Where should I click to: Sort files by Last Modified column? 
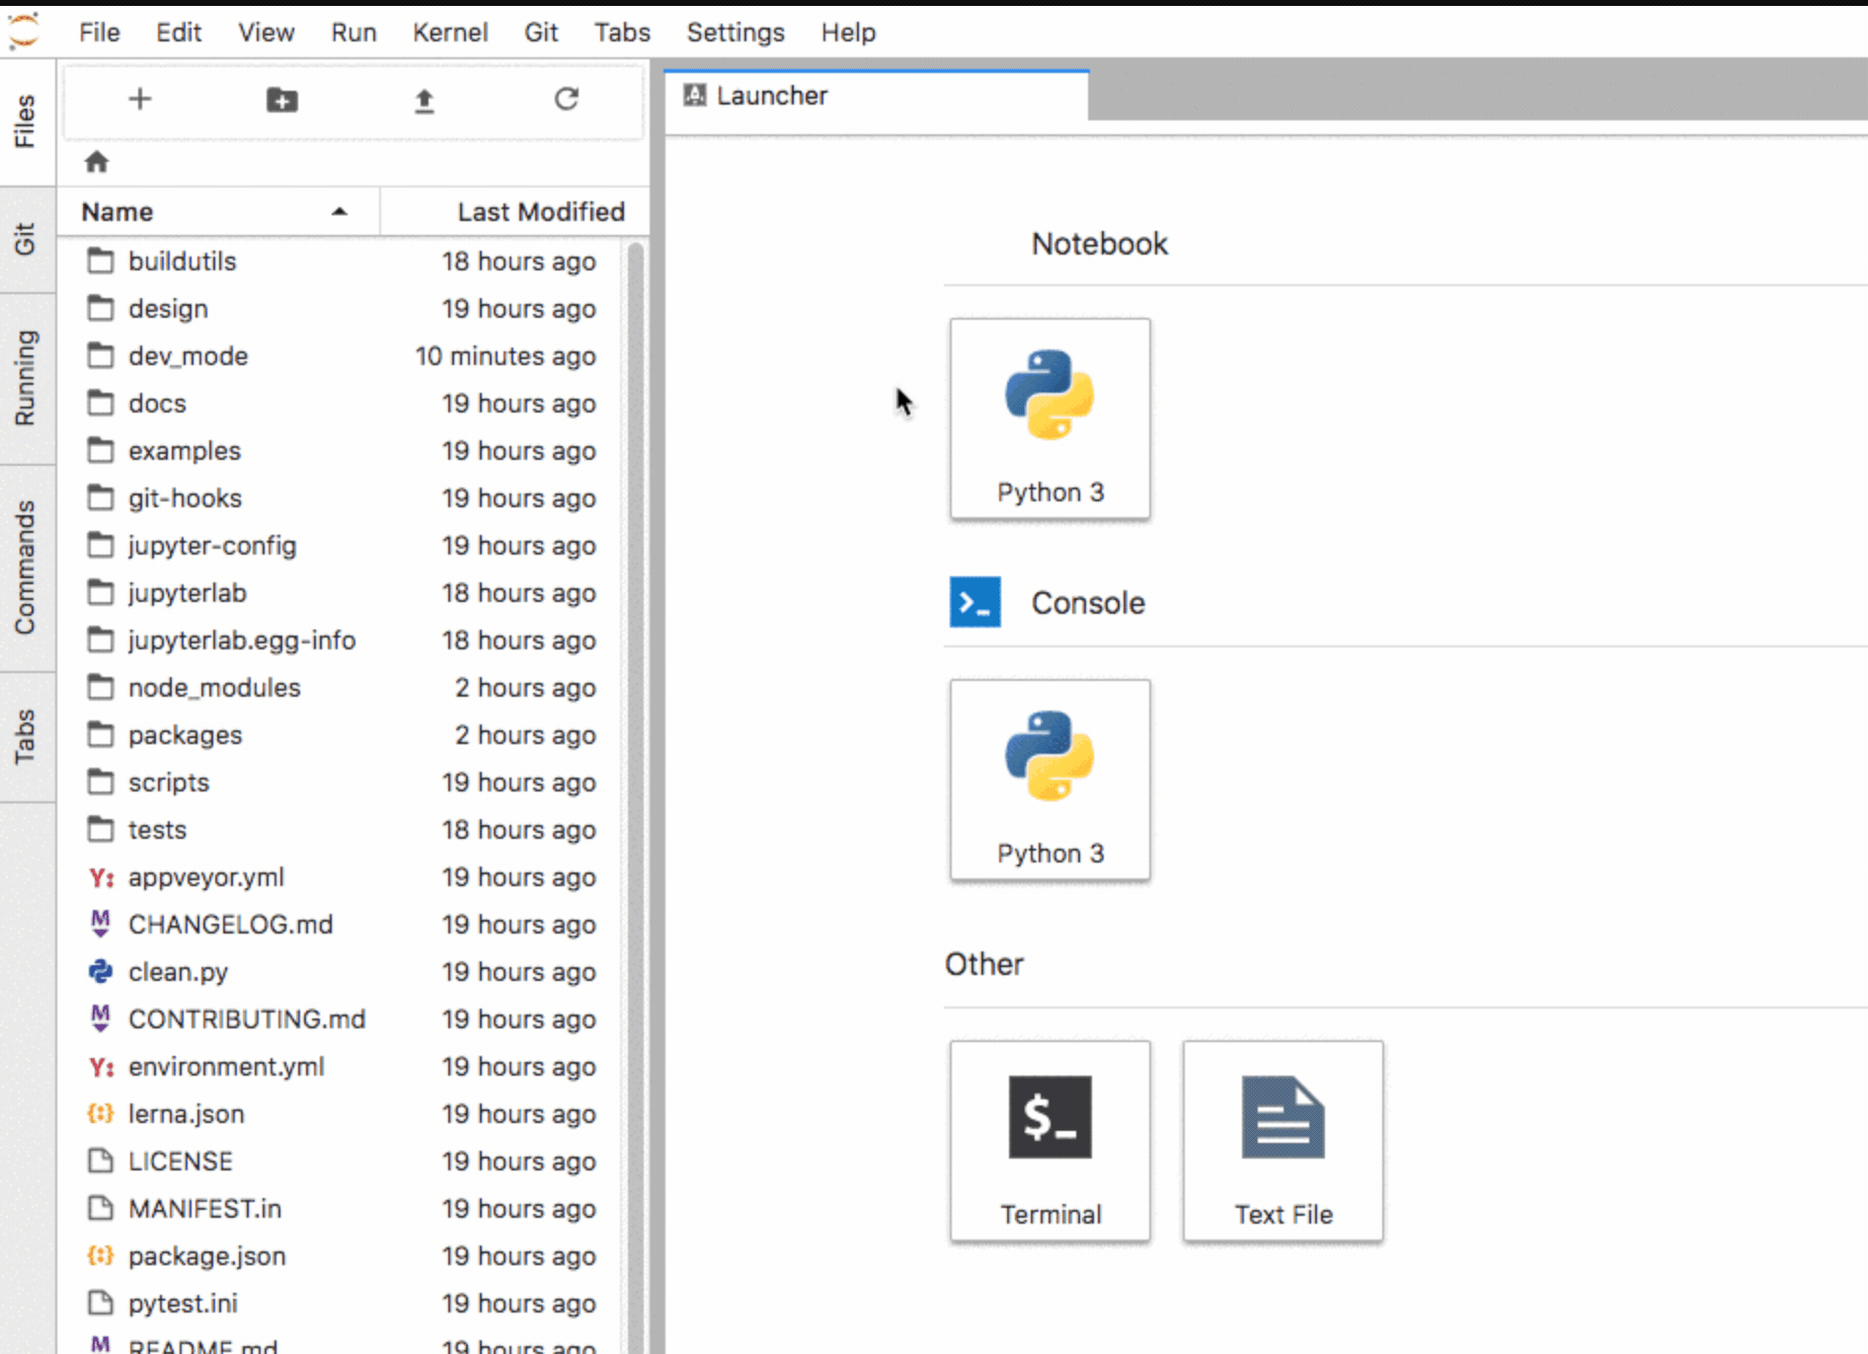click(540, 212)
